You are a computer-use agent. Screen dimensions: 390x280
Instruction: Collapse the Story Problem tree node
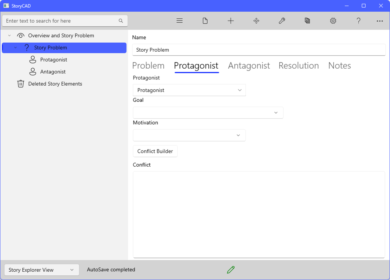[x=16, y=48]
